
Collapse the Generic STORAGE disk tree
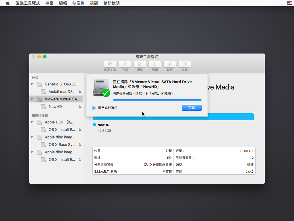(x=32, y=84)
